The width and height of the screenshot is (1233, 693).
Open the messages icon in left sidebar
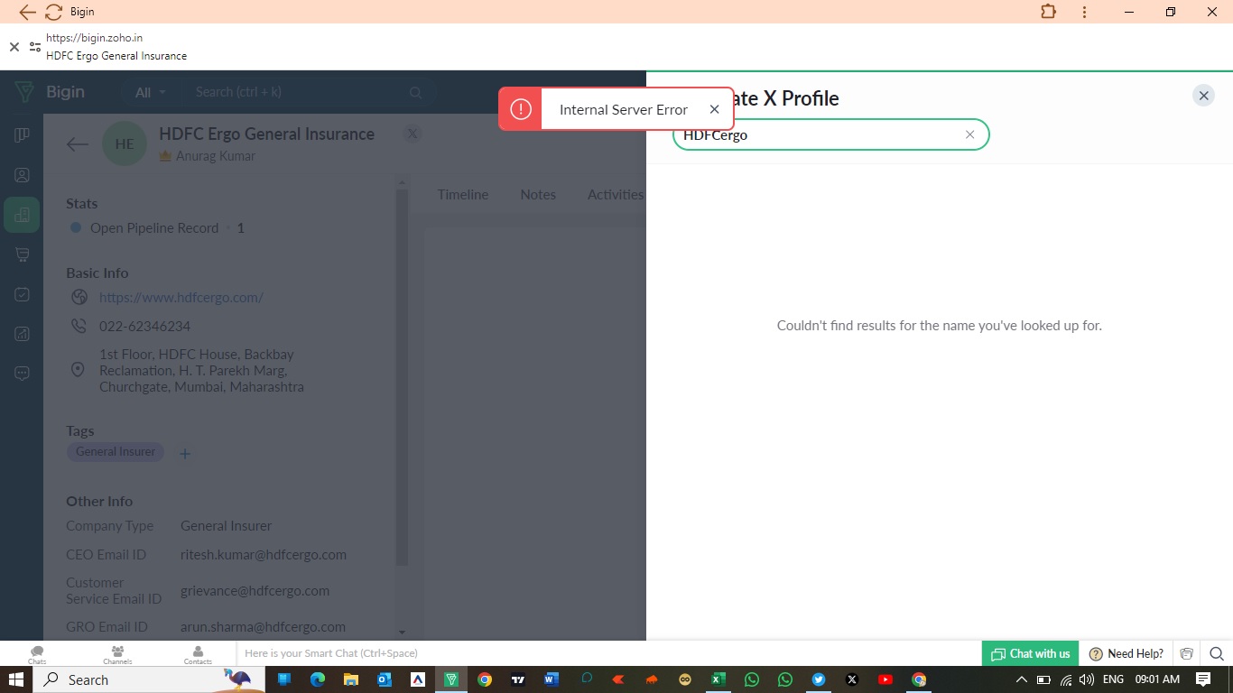[x=22, y=374]
